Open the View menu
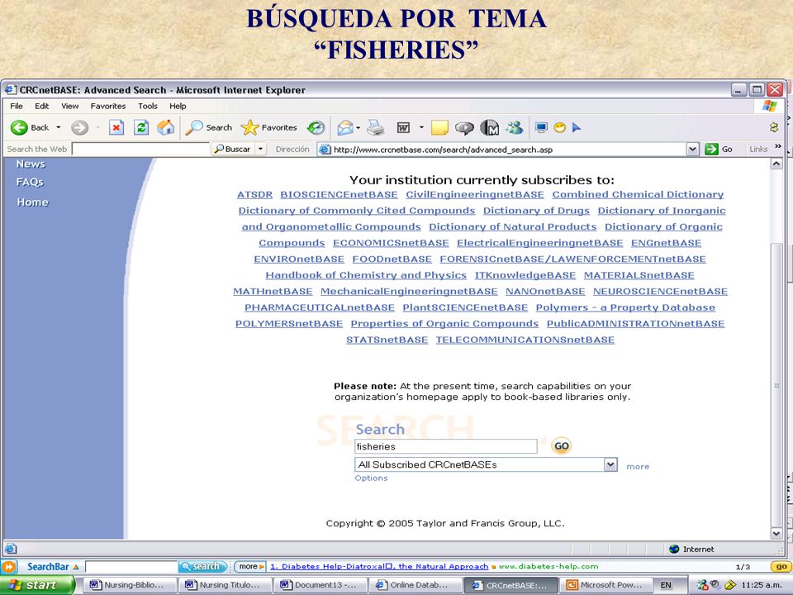Viewport: 793px width, 595px height. (69, 107)
